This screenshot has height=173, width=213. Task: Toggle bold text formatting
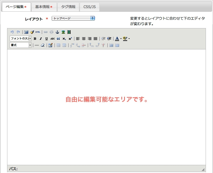point(35,39)
